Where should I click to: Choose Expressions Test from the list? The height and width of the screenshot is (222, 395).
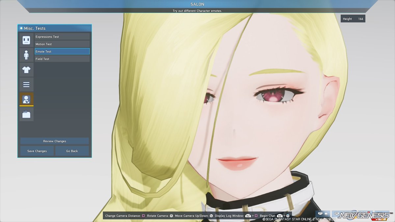point(62,37)
